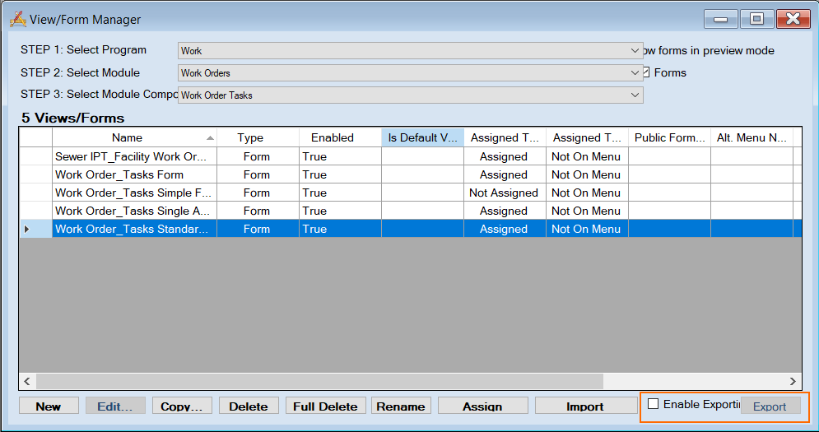819x432 pixels.
Task: Click the Full Delete button
Action: 325,406
